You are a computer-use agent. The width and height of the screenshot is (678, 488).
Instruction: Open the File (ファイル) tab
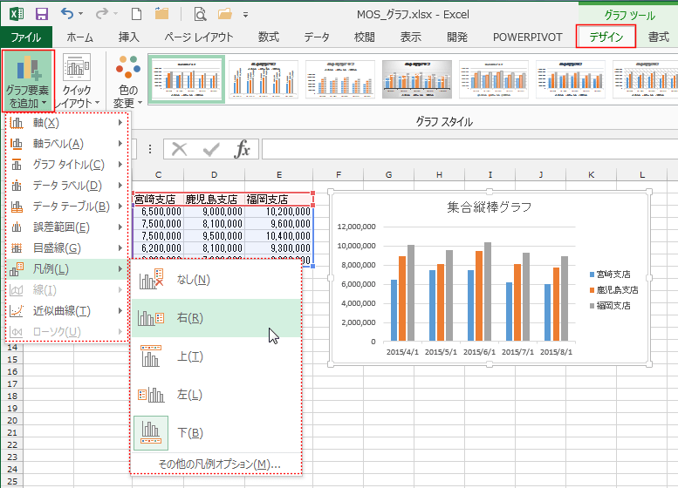pos(25,37)
